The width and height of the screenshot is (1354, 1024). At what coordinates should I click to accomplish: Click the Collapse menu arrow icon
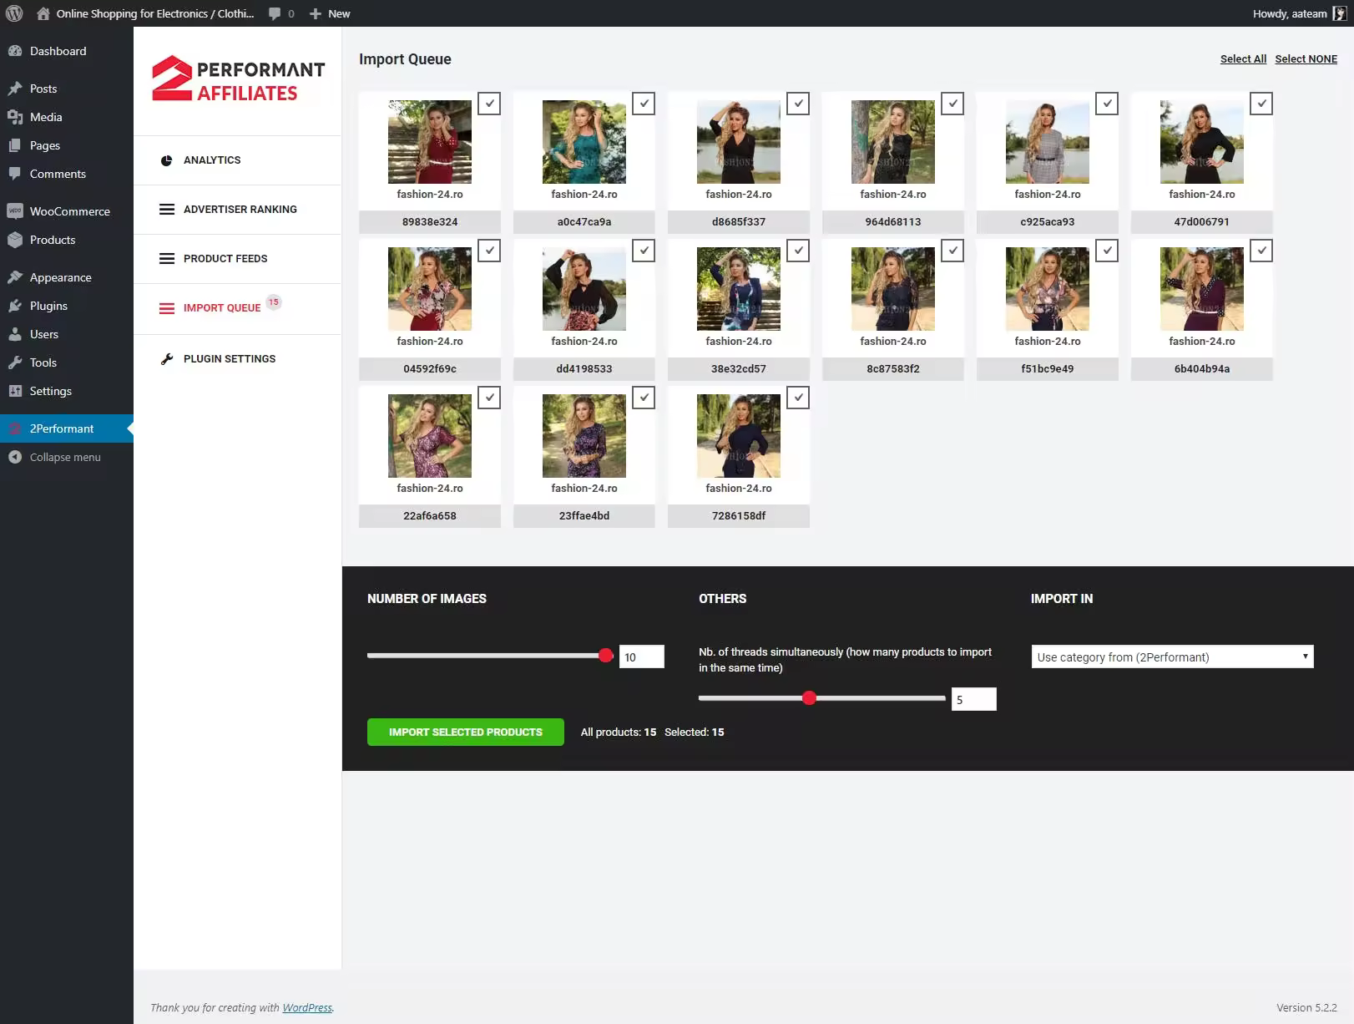click(x=15, y=457)
